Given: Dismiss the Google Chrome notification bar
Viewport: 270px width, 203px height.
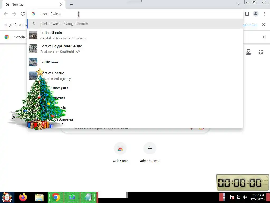Looking at the screenshot, I should point(263,37).
